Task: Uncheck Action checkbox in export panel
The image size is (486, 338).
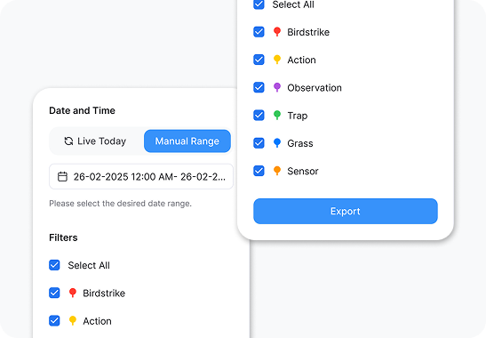Action: 259,60
